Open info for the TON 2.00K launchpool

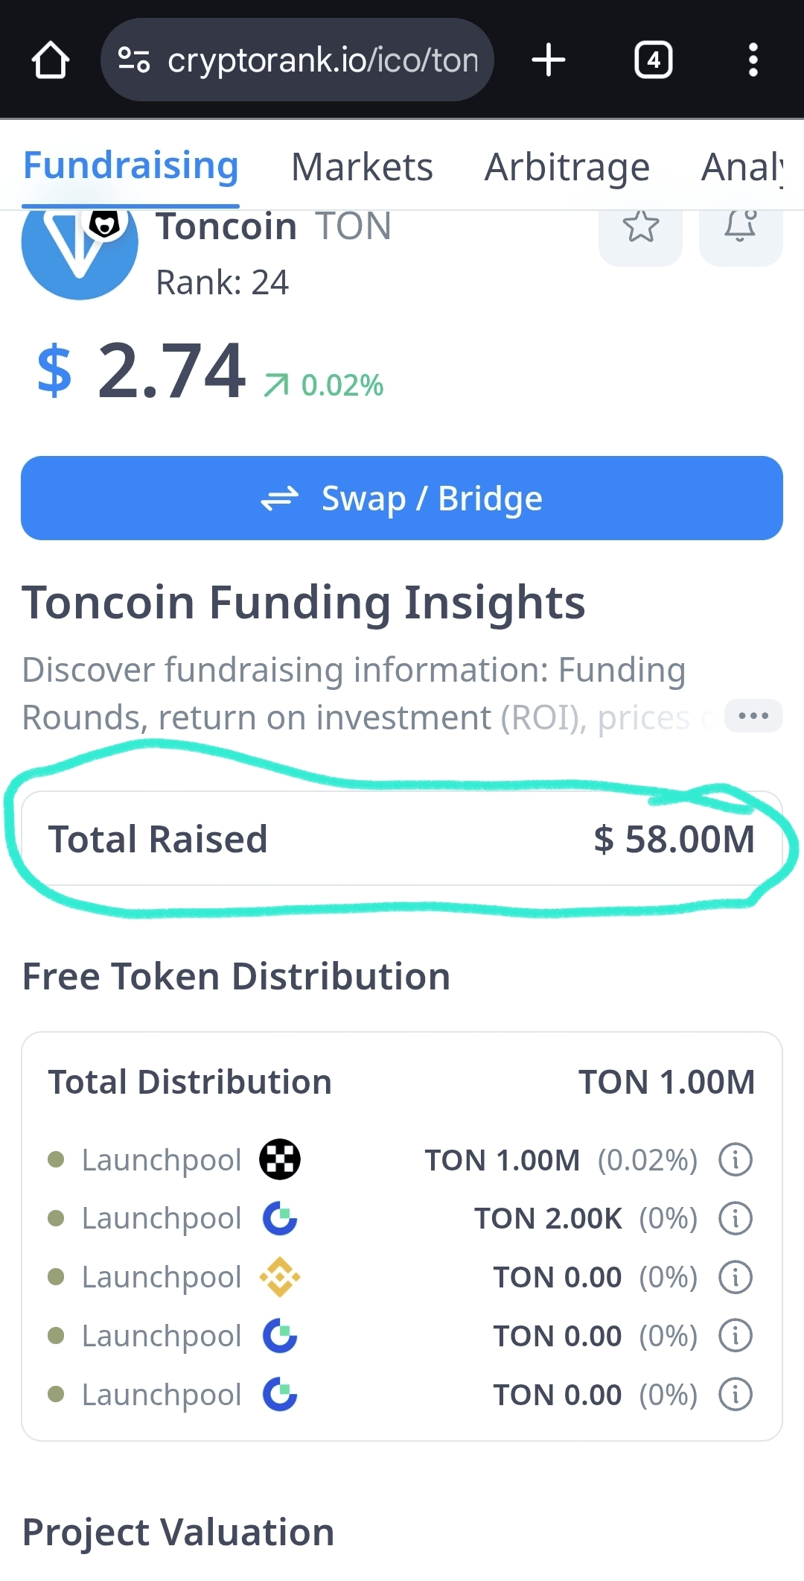[736, 1219]
